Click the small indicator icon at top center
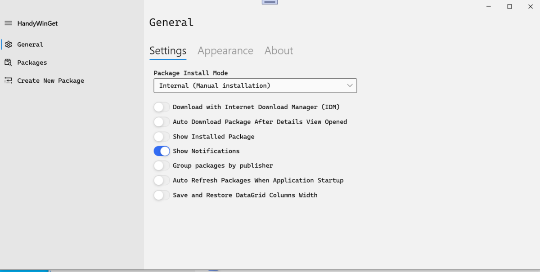Viewport: 540px width, 272px height. (270, 2)
